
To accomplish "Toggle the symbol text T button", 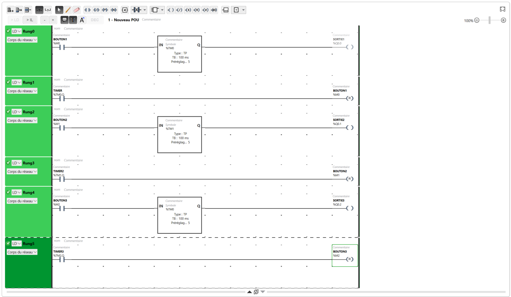I will coord(73,20).
